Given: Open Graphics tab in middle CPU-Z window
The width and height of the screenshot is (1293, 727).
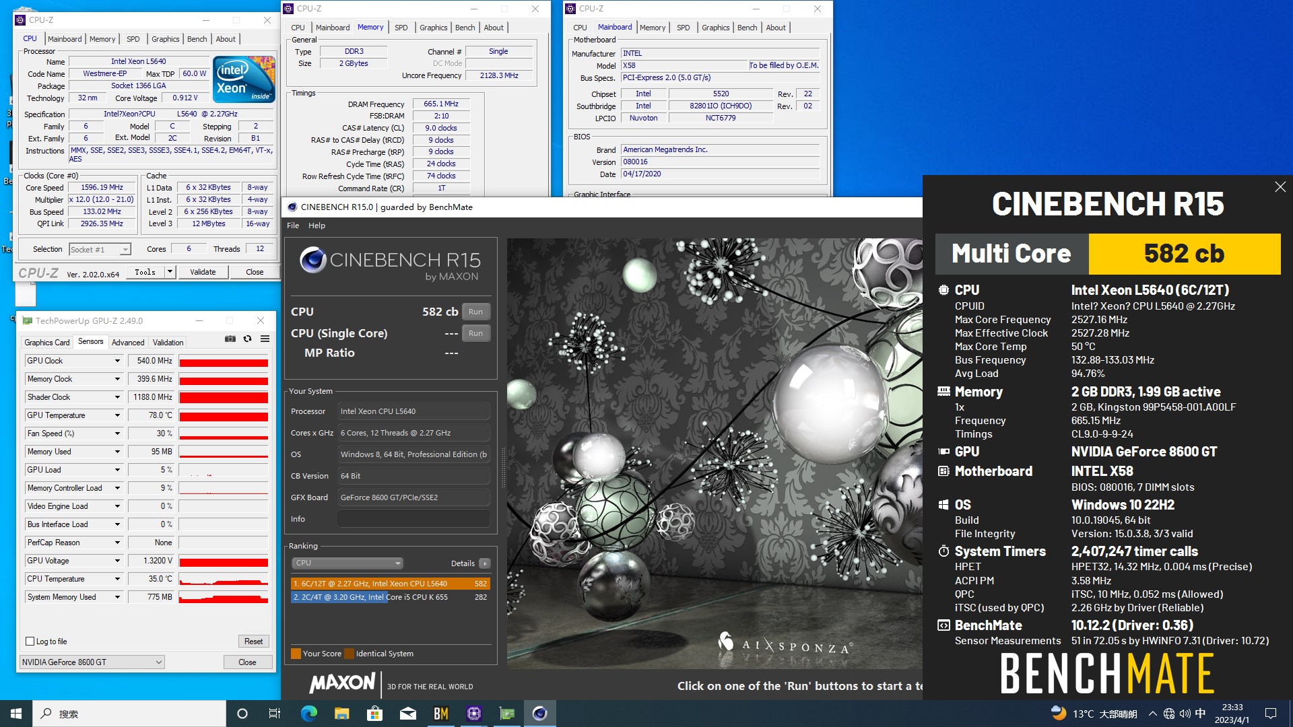Looking at the screenshot, I should click(x=433, y=28).
